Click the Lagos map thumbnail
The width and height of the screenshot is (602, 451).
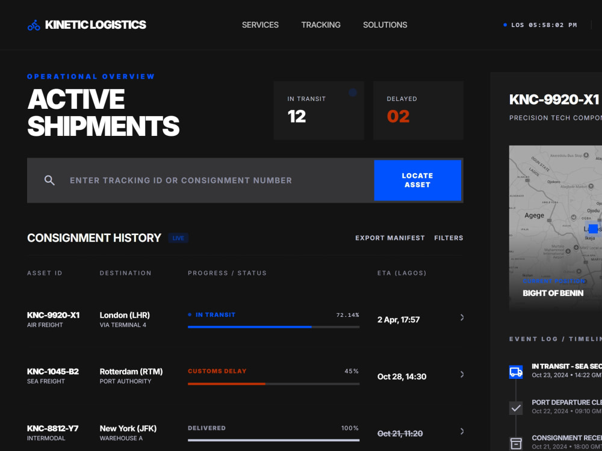pos(556,229)
